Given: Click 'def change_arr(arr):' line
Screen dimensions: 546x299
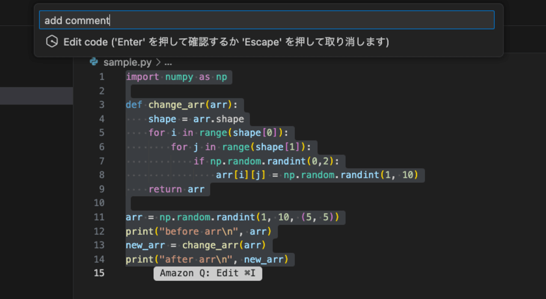Looking at the screenshot, I should (x=182, y=105).
